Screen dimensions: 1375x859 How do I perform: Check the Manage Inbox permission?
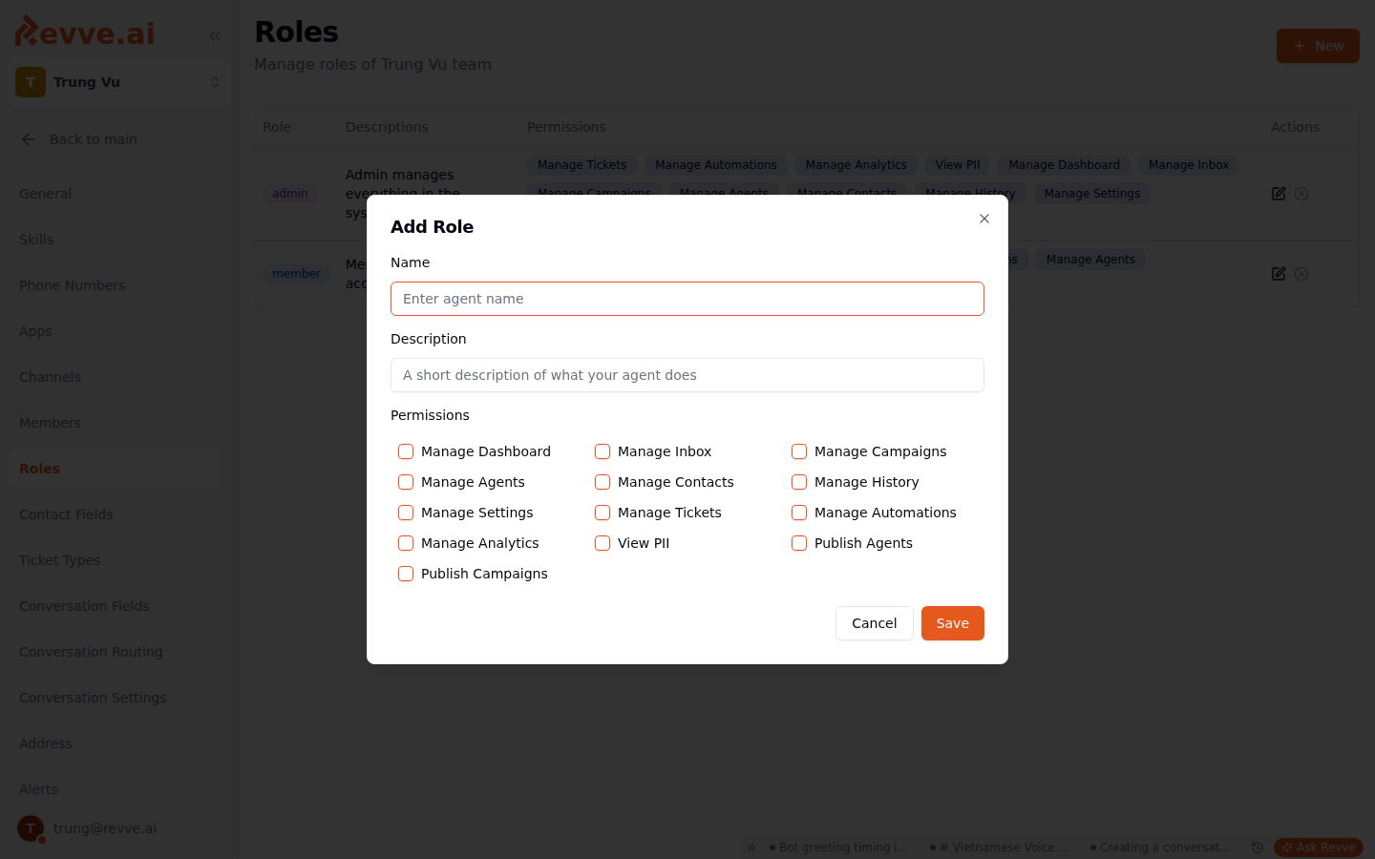click(603, 451)
